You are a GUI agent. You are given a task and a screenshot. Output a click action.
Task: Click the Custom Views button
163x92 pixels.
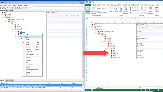[x=102, y=12]
